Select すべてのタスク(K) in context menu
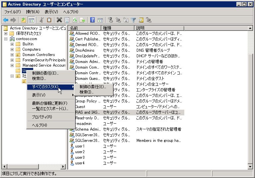 (51, 87)
